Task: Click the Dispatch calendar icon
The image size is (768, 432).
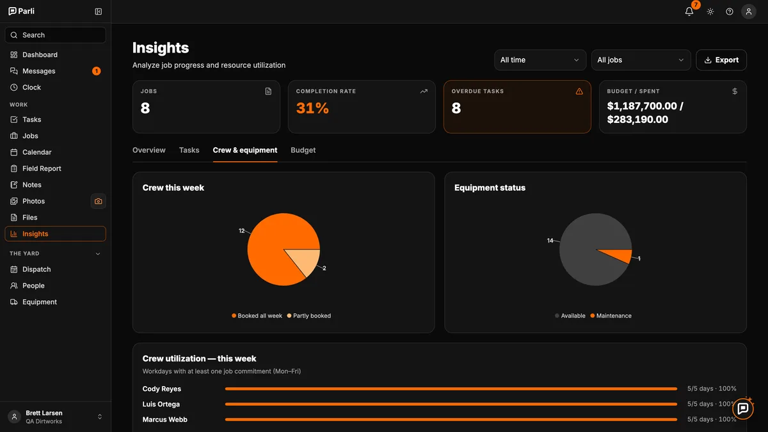Action: pos(14,269)
